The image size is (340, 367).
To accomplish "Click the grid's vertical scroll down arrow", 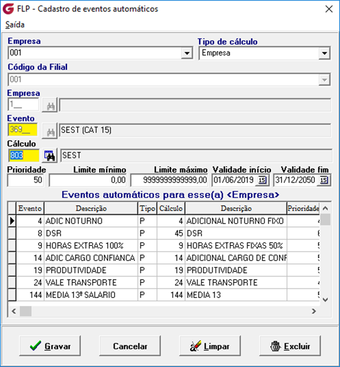I will (325, 299).
